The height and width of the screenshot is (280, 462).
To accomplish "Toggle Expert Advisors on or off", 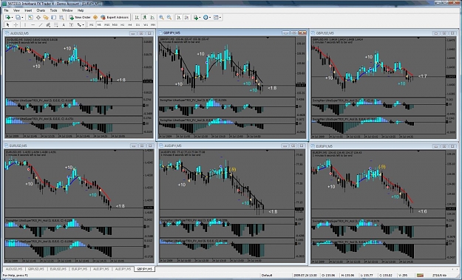I will point(115,18).
